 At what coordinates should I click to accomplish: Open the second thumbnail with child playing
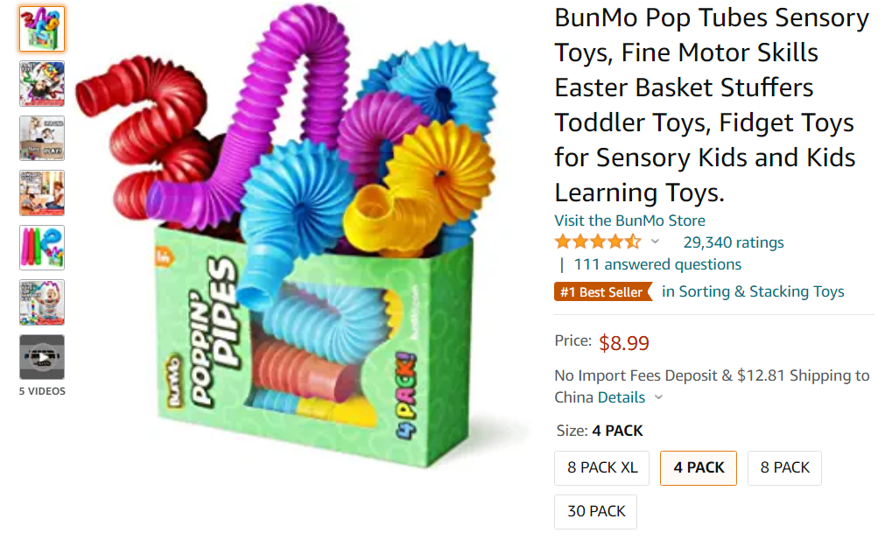click(x=41, y=84)
